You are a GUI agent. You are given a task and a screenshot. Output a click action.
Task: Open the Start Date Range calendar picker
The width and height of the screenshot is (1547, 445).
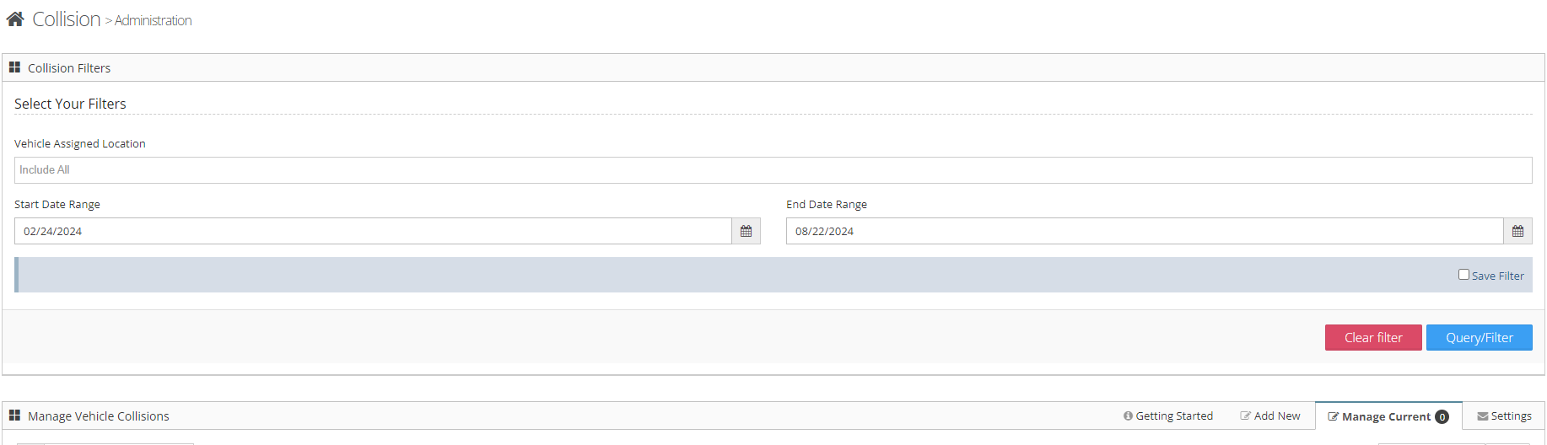pyautogui.click(x=746, y=231)
